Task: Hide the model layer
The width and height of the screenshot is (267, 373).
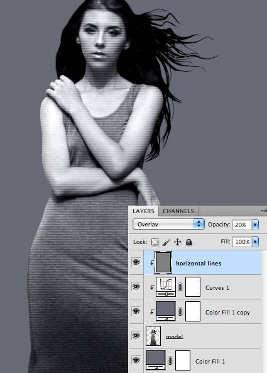Action: (x=136, y=336)
